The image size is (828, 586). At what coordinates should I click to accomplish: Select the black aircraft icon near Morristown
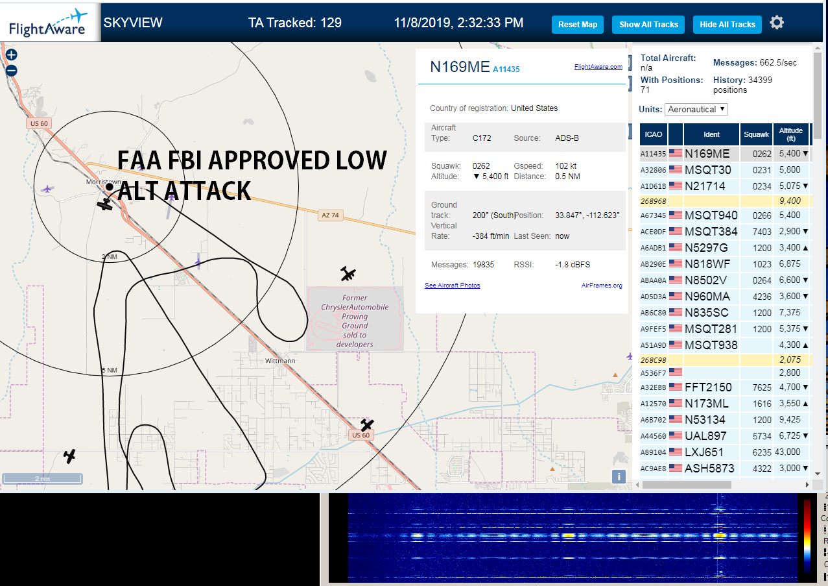coord(105,204)
